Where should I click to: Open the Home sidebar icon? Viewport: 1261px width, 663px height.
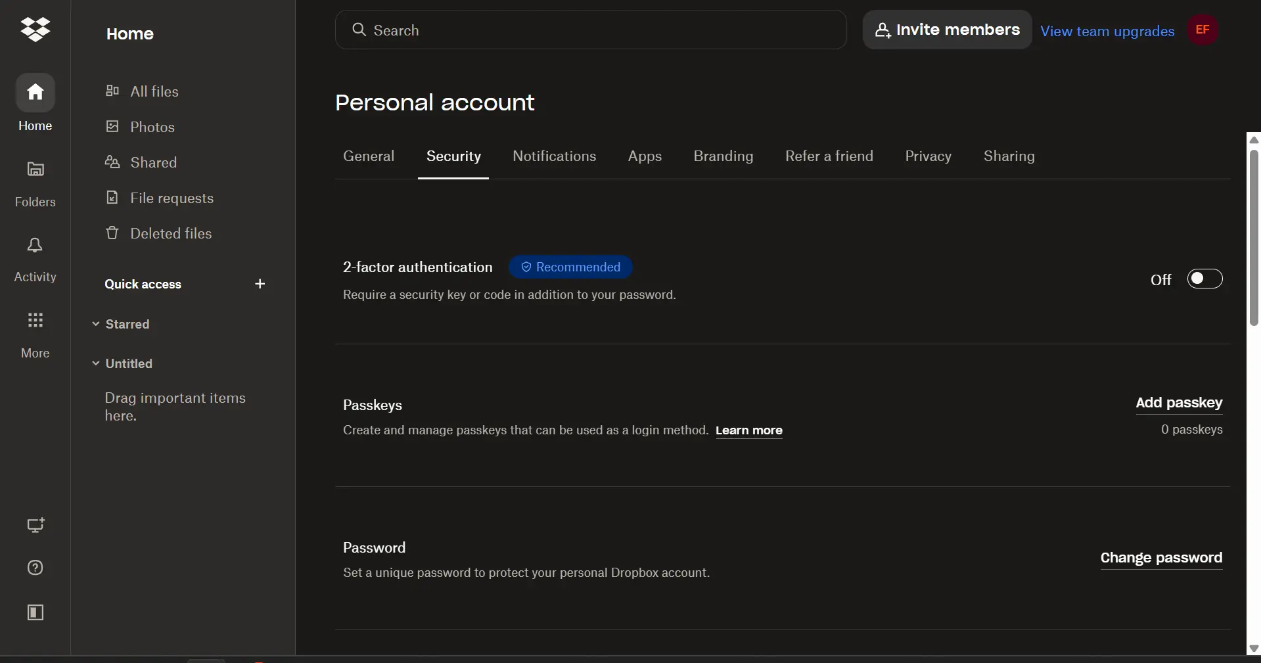click(35, 93)
